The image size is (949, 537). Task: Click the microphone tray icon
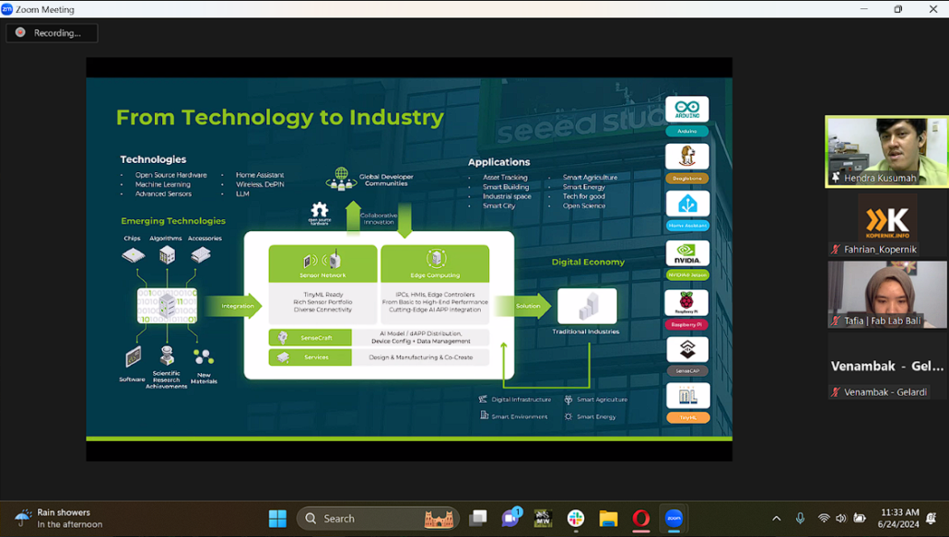tap(800, 519)
